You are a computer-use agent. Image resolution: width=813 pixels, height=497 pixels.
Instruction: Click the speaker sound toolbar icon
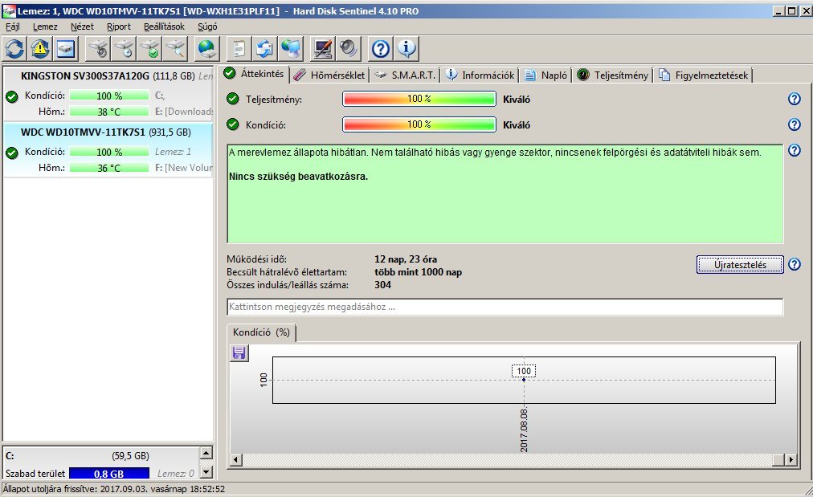(x=349, y=49)
